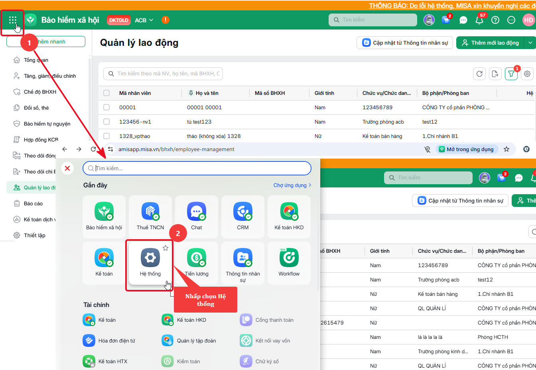Click the DKTGLD badge

point(119,20)
